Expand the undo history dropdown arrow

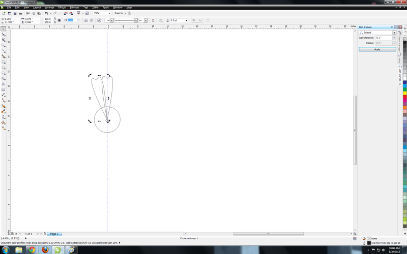point(50,13)
